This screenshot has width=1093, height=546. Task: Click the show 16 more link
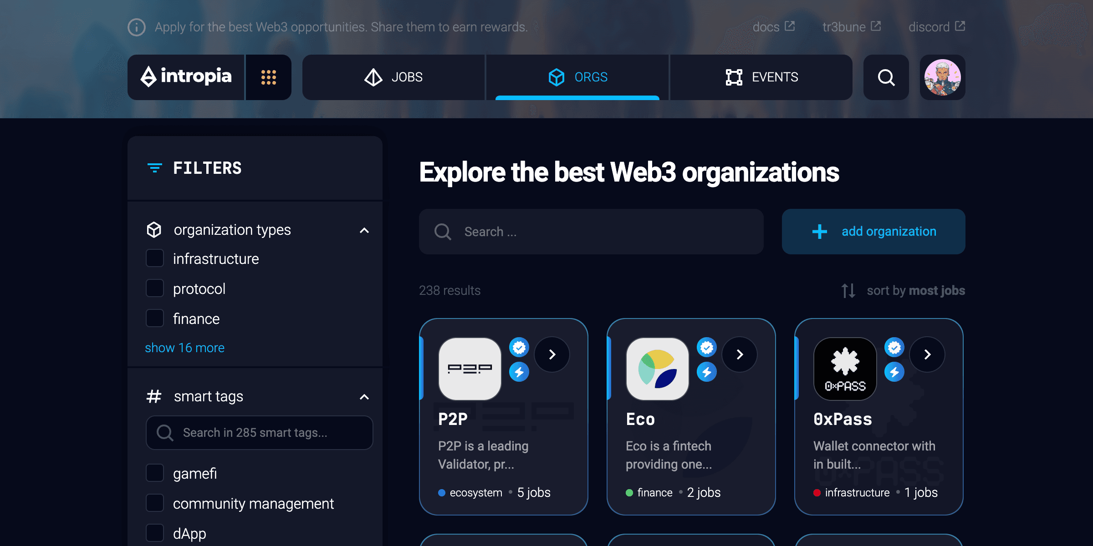tap(184, 348)
